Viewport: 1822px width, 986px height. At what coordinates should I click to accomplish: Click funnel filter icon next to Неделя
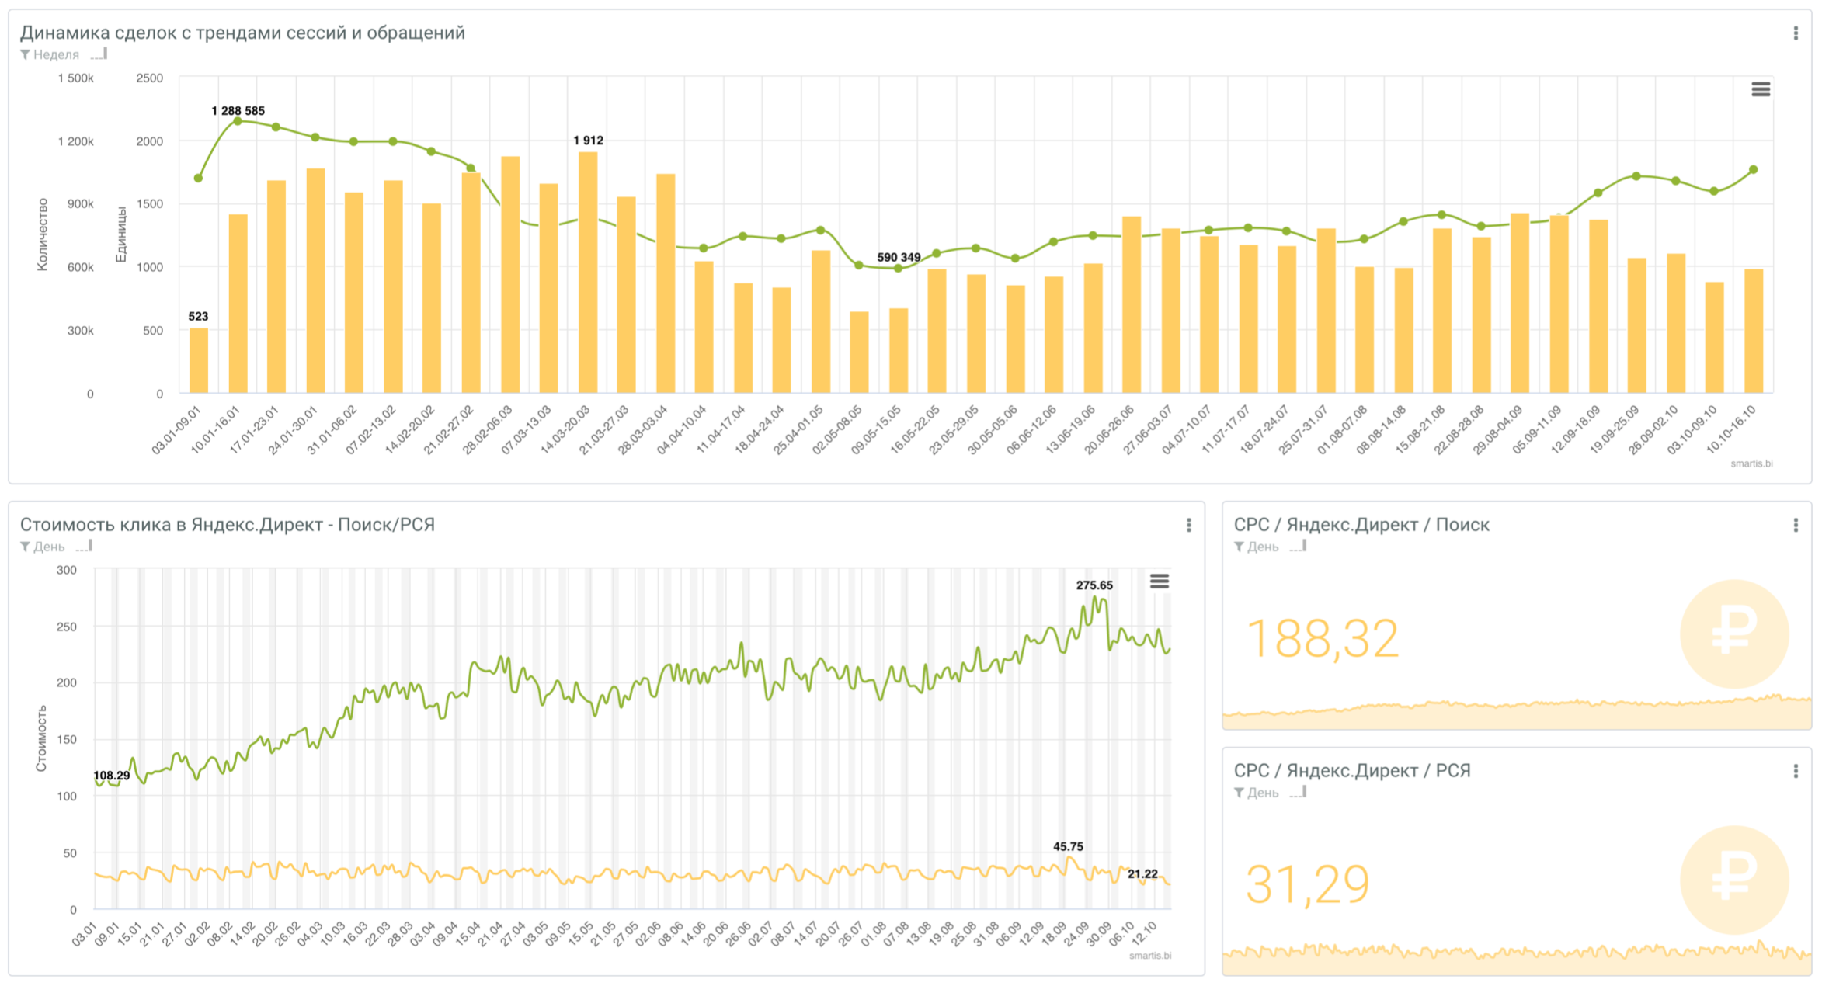pos(26,55)
